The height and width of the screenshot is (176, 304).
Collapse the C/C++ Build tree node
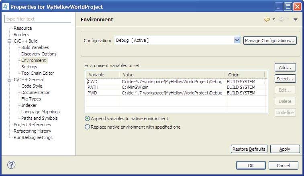pyautogui.click(x=9, y=41)
